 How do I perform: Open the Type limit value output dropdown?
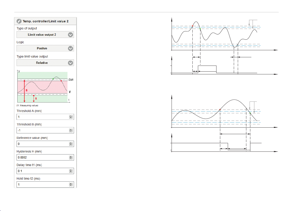coord(45,63)
